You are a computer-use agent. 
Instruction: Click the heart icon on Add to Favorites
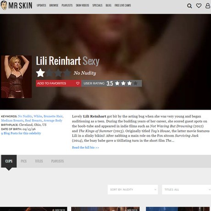78,83
